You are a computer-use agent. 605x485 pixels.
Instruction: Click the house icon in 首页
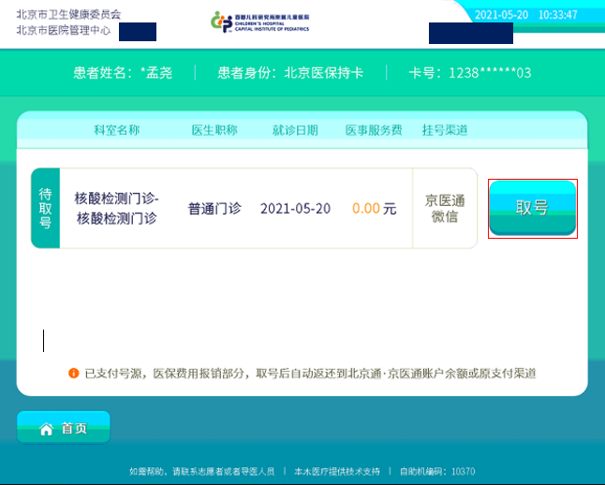click(46, 429)
